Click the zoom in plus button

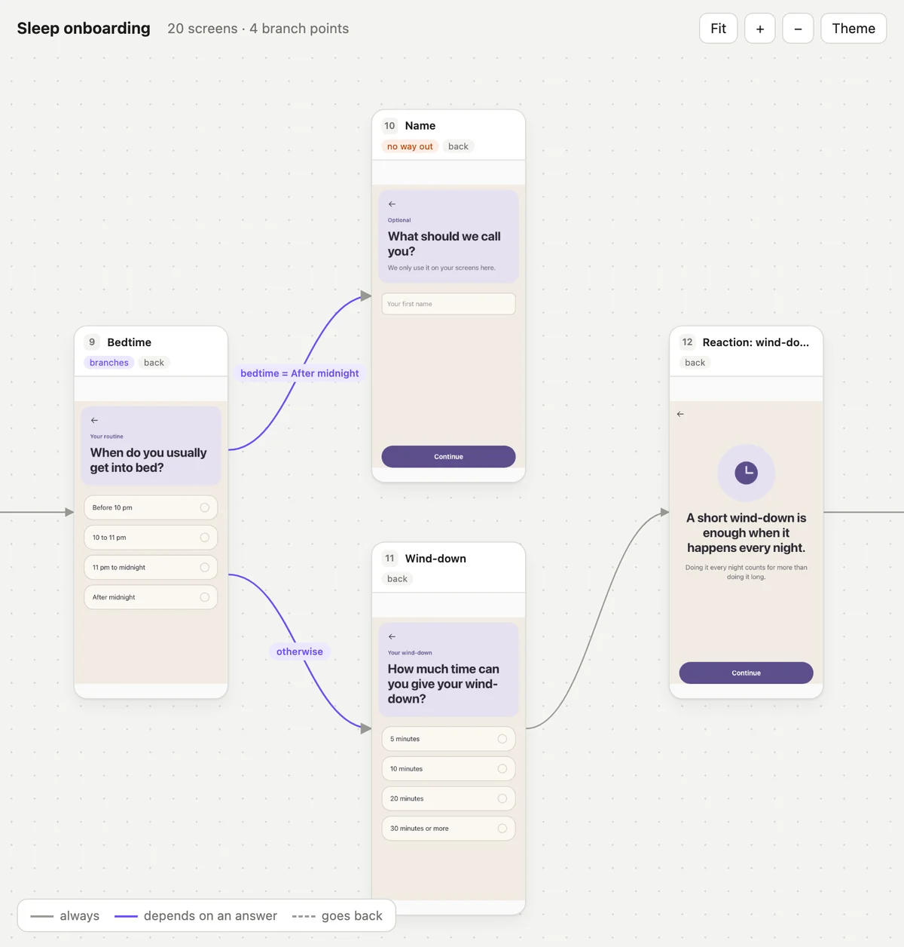click(x=759, y=29)
